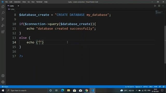
Task: Open the Edit menu
Action: pos(11,2)
